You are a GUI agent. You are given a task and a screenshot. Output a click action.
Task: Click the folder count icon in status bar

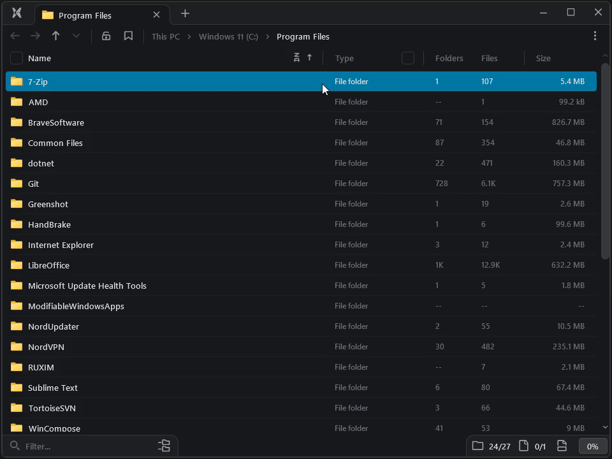477,446
